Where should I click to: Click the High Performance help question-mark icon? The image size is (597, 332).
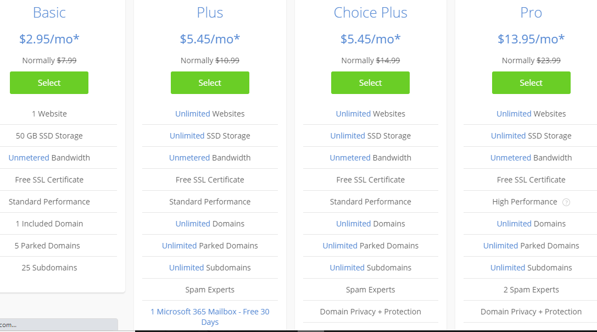(566, 202)
